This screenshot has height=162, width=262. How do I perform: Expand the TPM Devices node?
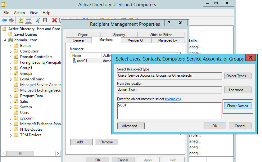(11, 135)
